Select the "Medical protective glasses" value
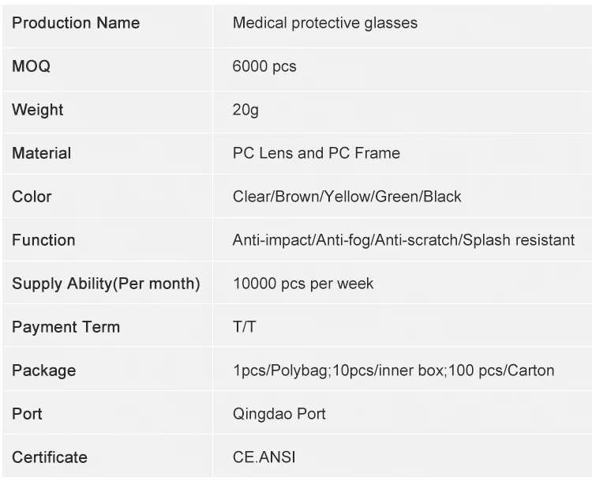 pos(324,23)
